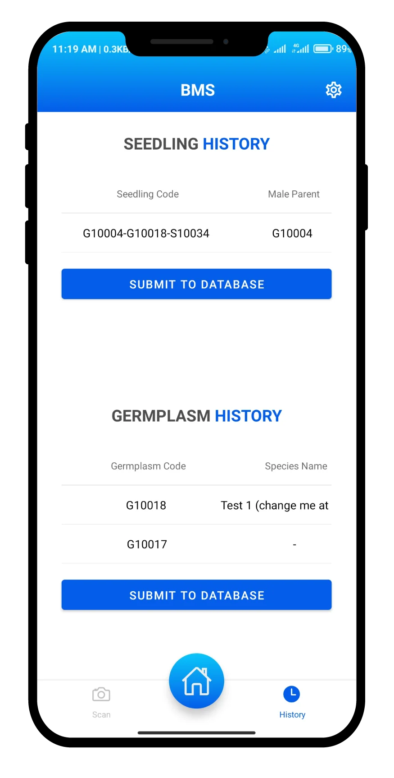Tap the battery icon in status bar
This screenshot has width=394, height=778.
pos(323,49)
